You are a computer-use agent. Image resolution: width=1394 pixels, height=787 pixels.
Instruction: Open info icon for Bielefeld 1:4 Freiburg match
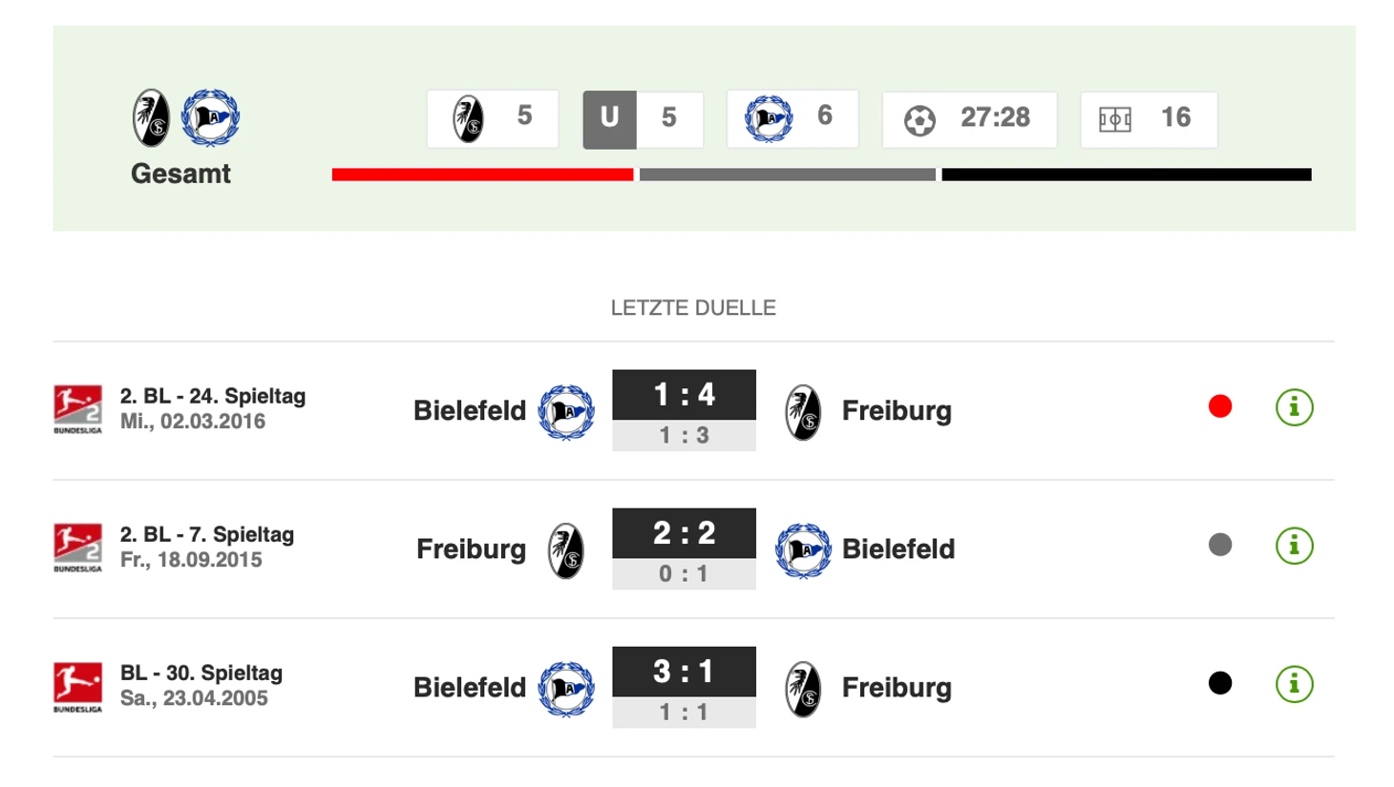point(1294,408)
